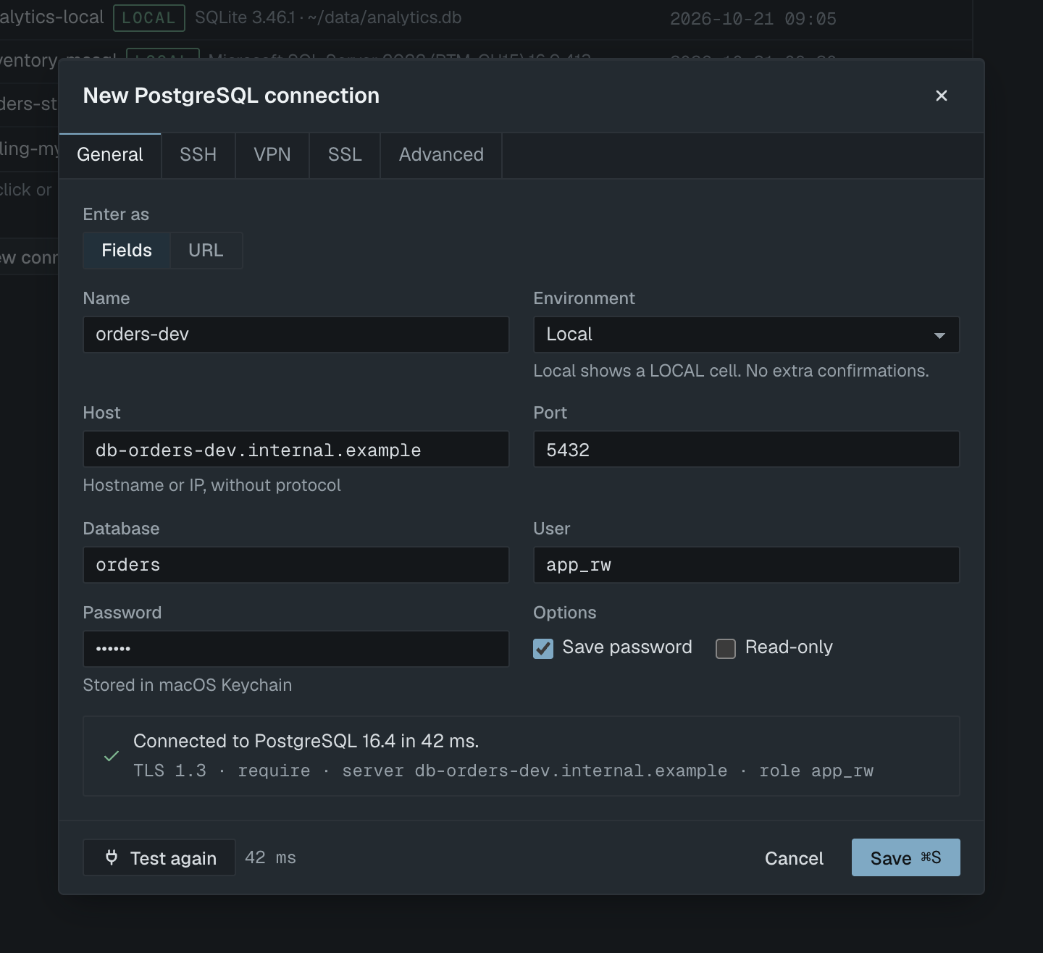Viewport: 1043px width, 953px height.
Task: Click the '2026-10-21 09:05' timestamp in background
Action: tap(753, 19)
